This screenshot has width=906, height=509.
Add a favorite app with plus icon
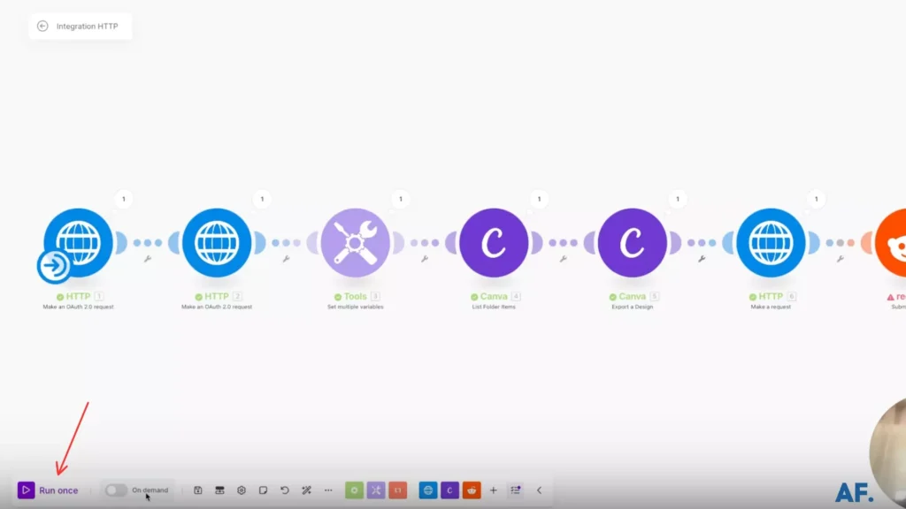(494, 490)
